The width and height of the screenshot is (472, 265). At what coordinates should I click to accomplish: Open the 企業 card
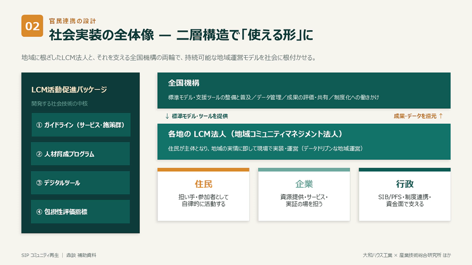point(304,195)
